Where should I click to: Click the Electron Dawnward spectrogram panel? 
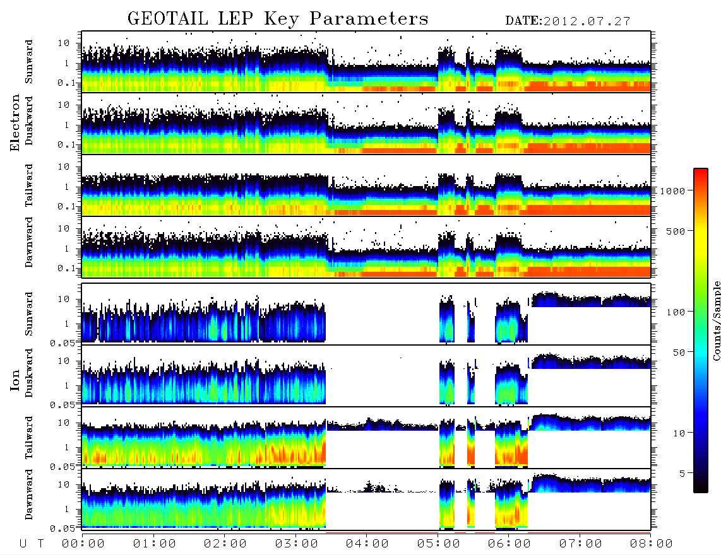pos(366,247)
